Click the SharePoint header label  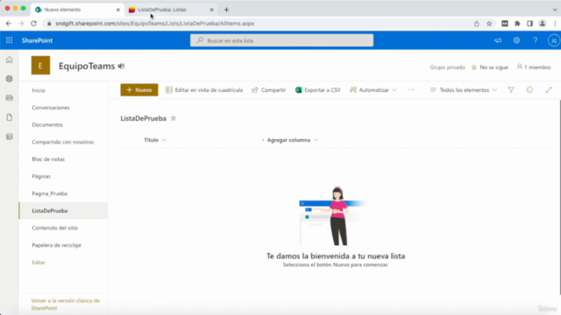click(37, 40)
